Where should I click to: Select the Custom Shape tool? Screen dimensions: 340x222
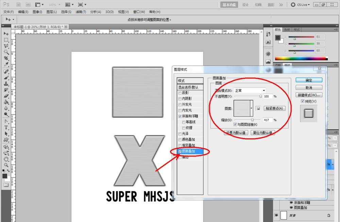[x=6, y=140]
